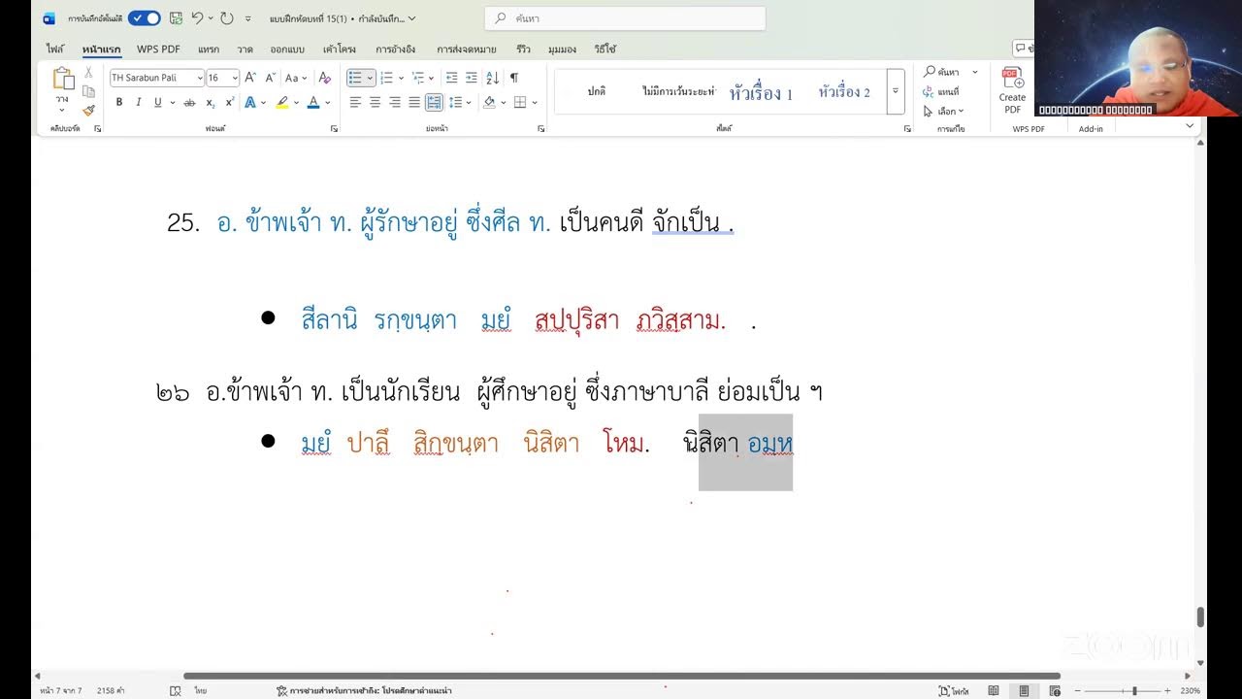The image size is (1242, 699).
Task: Click the Numbering list icon
Action: 386,78
